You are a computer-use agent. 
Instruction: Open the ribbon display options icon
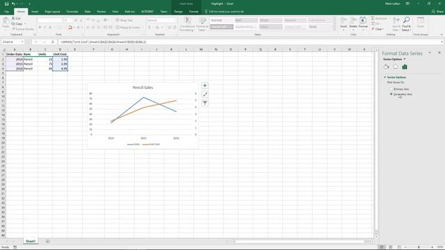[x=407, y=3]
